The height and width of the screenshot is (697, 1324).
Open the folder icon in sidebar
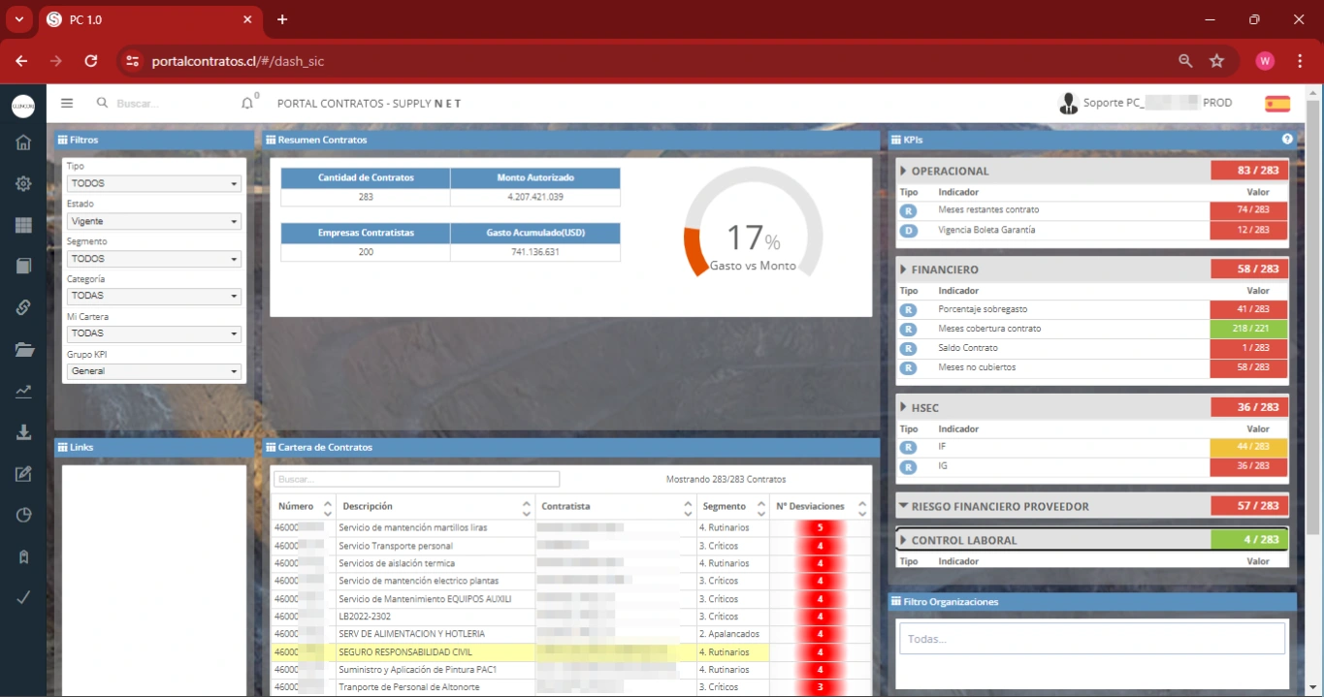23,350
